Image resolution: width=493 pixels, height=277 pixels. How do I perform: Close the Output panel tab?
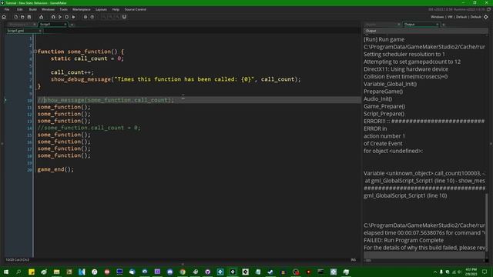tap(437, 25)
